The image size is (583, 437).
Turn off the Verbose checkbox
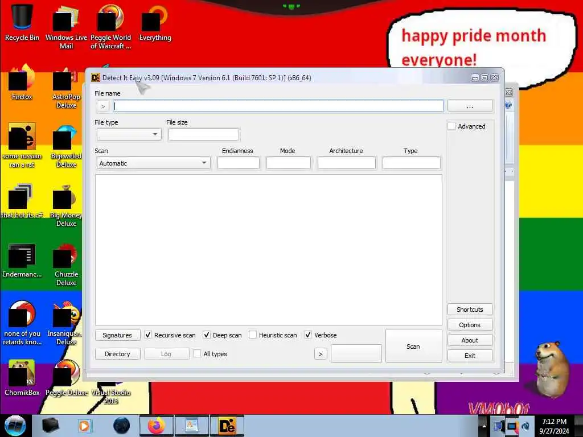pos(308,335)
